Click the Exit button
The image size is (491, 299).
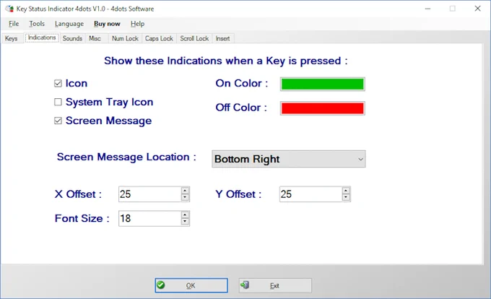pos(275,285)
